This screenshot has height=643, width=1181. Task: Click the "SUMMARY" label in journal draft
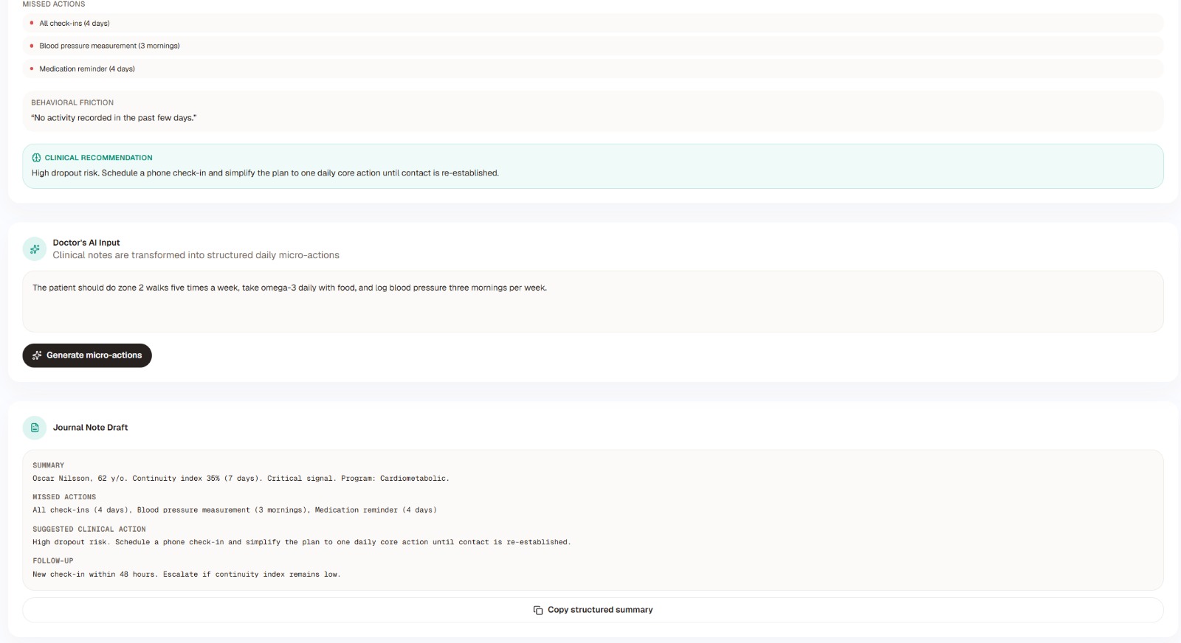[x=48, y=465]
